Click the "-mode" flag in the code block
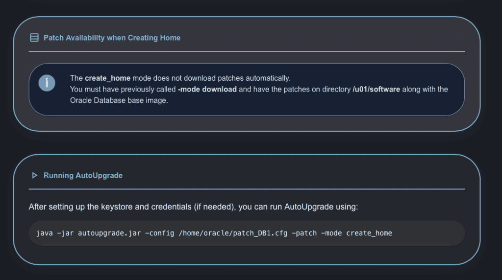502x280 pixels. coord(331,233)
